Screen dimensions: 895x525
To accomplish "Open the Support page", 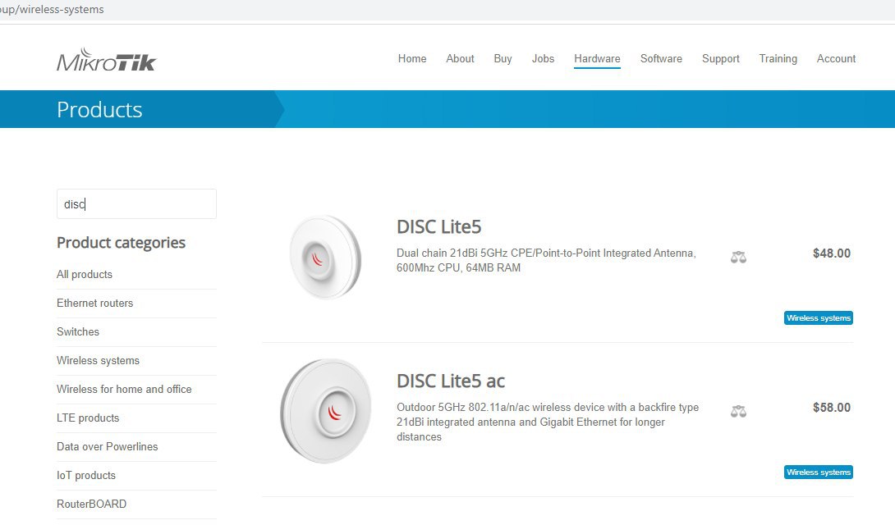I will click(720, 59).
